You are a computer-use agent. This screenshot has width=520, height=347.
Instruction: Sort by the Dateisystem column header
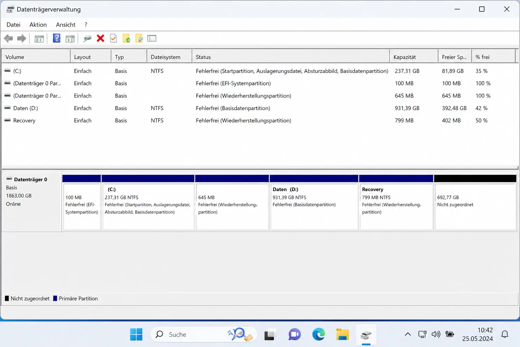[x=169, y=57]
